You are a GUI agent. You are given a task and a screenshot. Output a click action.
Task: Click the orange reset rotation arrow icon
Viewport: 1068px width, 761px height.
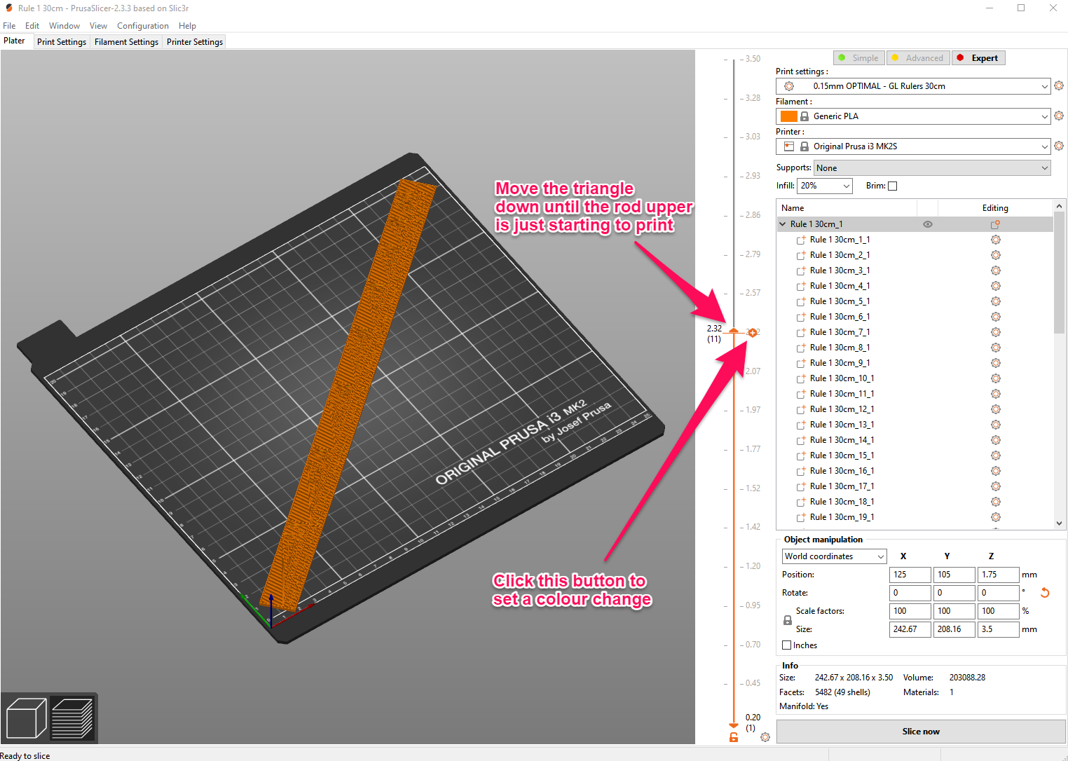click(1045, 593)
